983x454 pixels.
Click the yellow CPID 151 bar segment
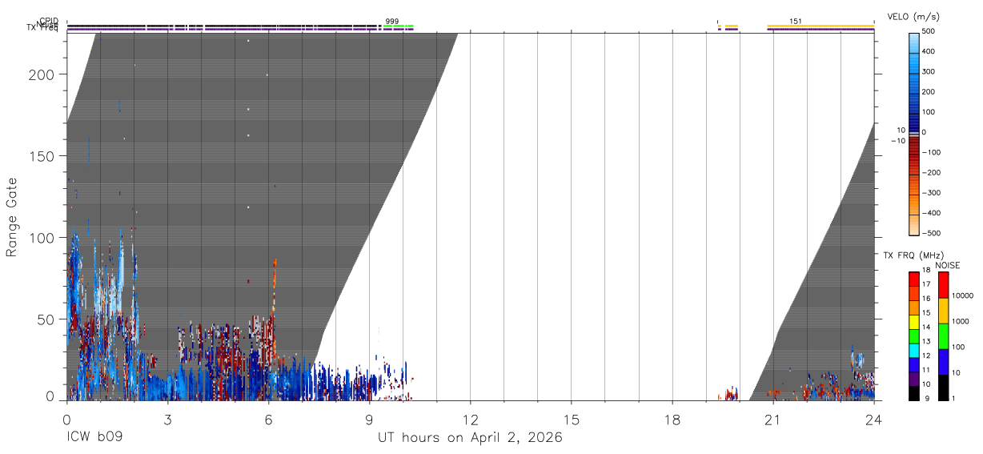pos(821,26)
